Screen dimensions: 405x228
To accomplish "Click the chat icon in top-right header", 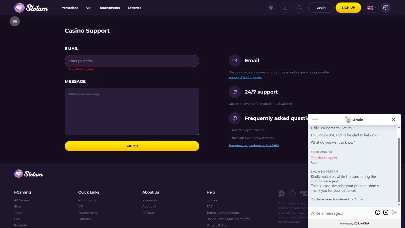I will [x=386, y=8].
